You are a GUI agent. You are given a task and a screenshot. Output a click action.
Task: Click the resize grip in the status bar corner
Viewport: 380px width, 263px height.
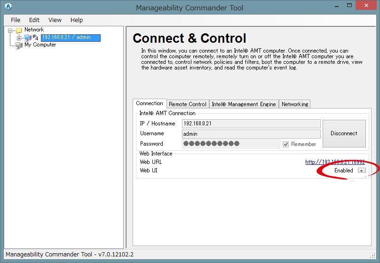click(373, 255)
